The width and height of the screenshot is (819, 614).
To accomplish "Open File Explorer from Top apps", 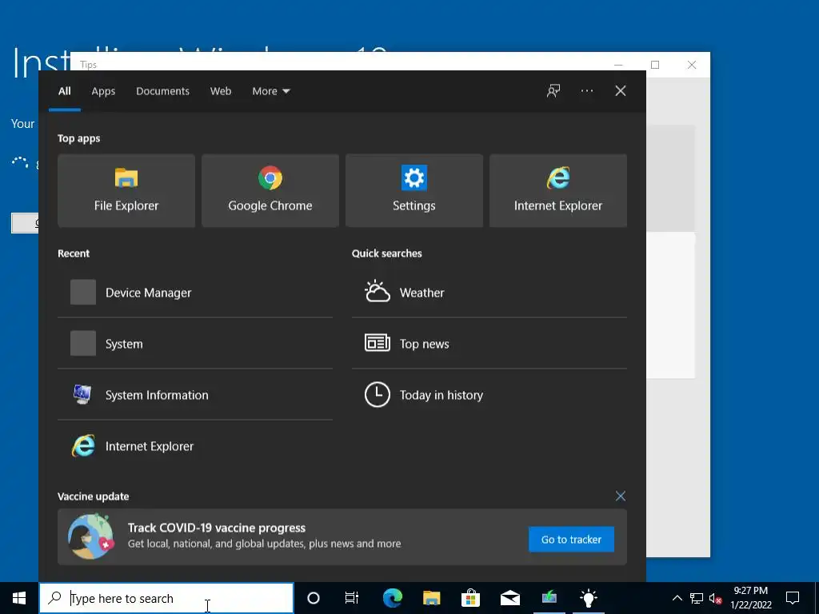I will tap(126, 190).
